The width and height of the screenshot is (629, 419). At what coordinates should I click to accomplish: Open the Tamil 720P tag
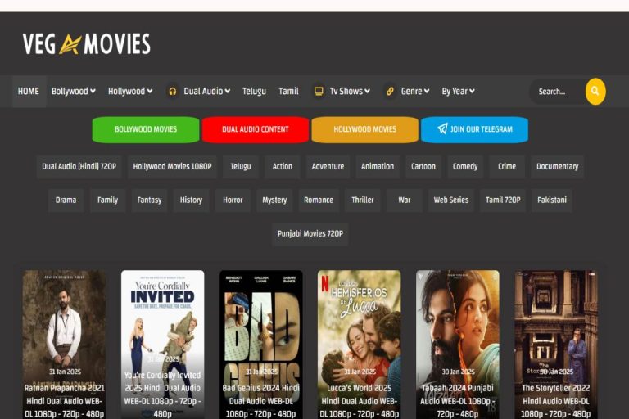(503, 200)
